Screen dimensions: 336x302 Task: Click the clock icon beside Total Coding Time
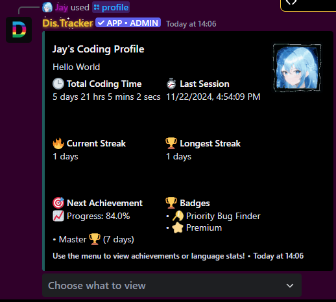pos(58,84)
